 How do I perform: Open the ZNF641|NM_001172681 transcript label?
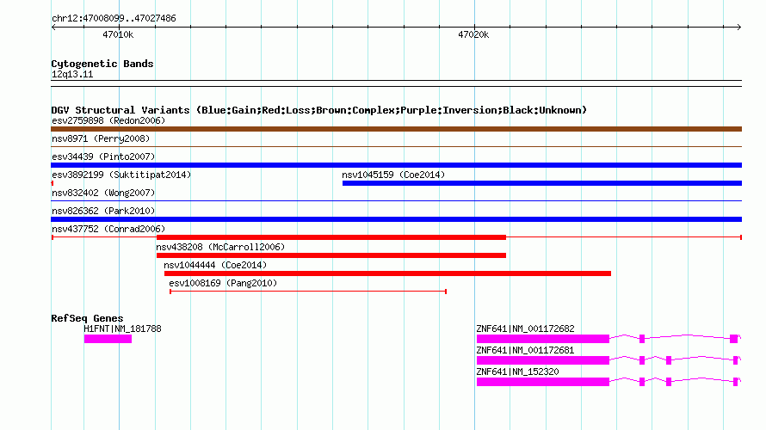(x=525, y=350)
